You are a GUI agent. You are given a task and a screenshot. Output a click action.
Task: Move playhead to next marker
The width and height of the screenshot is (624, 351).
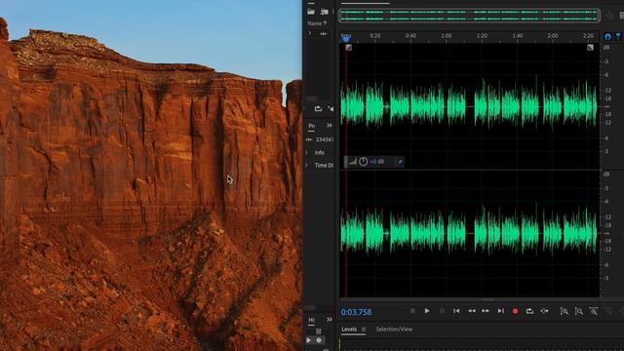pos(500,311)
